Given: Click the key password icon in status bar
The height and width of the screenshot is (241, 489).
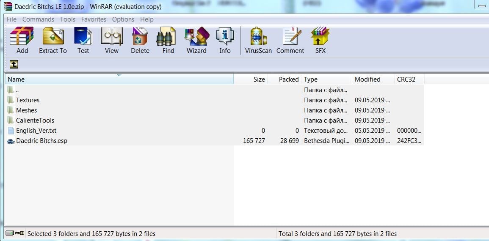Looking at the screenshot, I should (19, 233).
